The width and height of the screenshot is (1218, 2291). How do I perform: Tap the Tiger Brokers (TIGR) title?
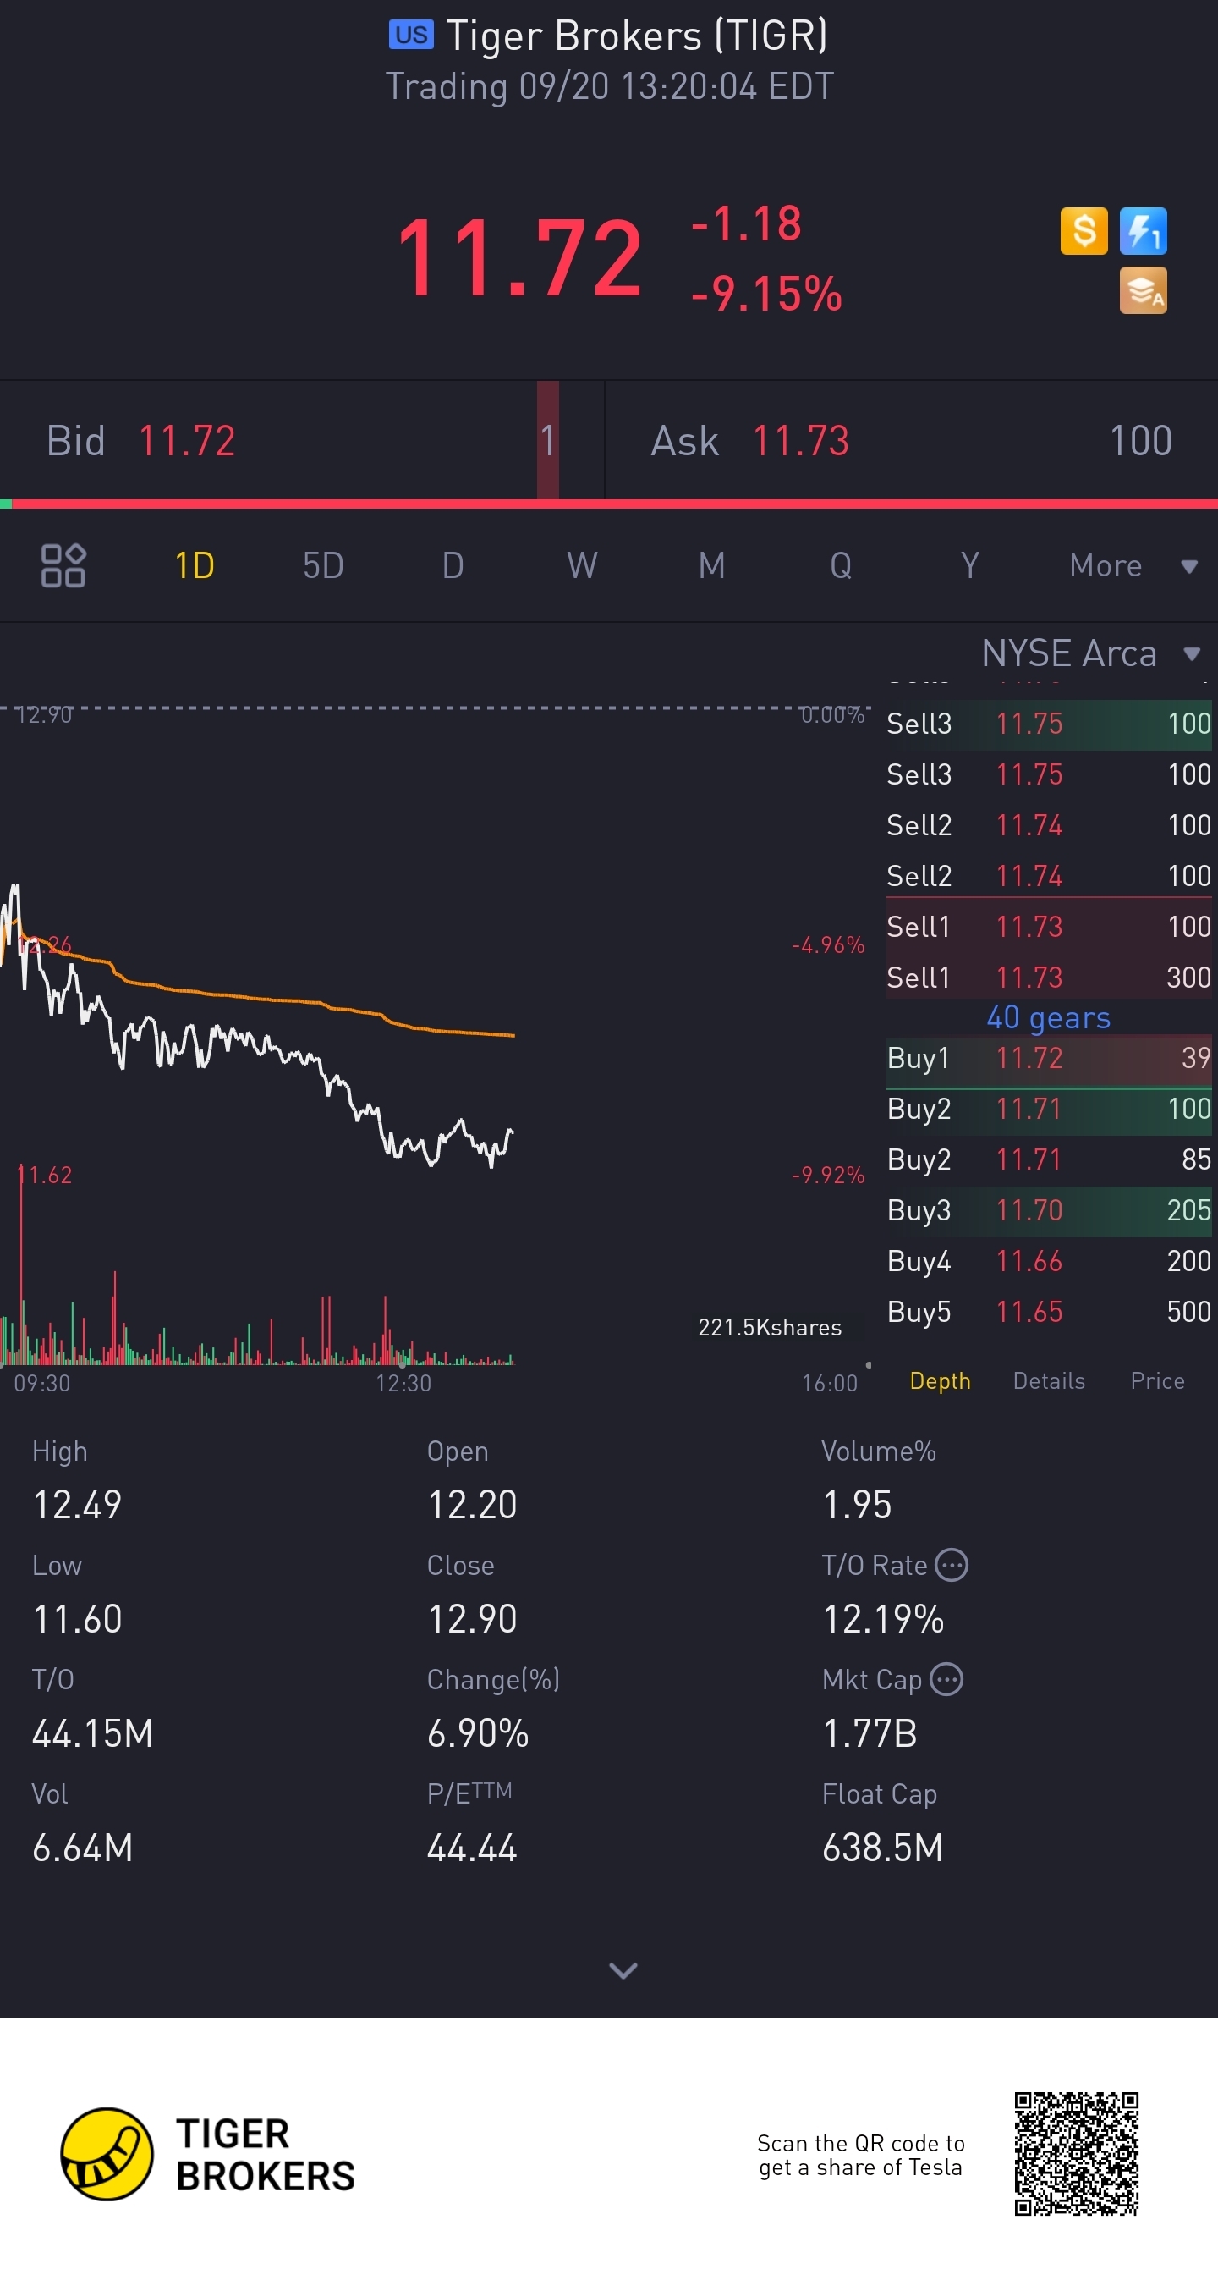coord(637,36)
